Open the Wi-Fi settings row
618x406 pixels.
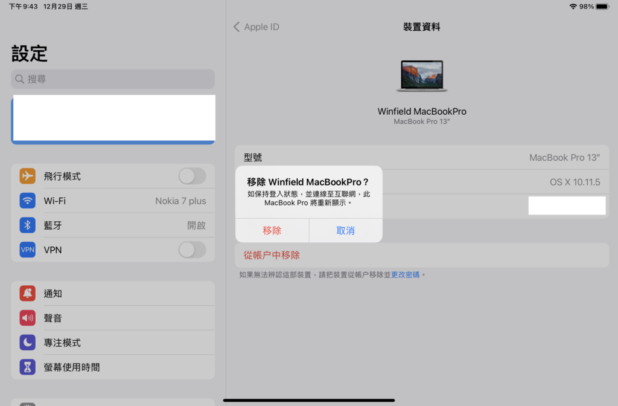(x=113, y=201)
